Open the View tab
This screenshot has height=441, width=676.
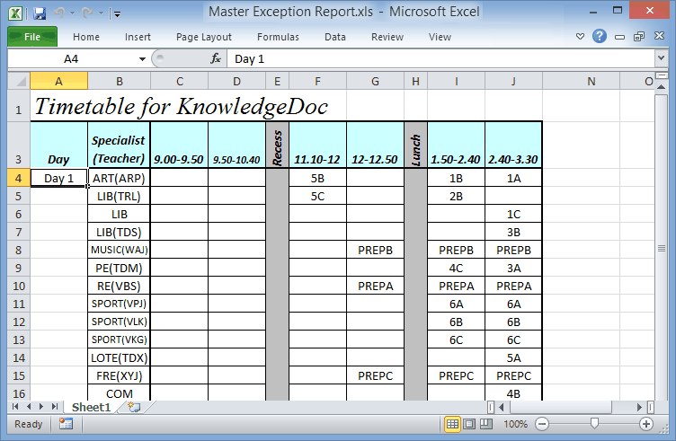(x=440, y=37)
